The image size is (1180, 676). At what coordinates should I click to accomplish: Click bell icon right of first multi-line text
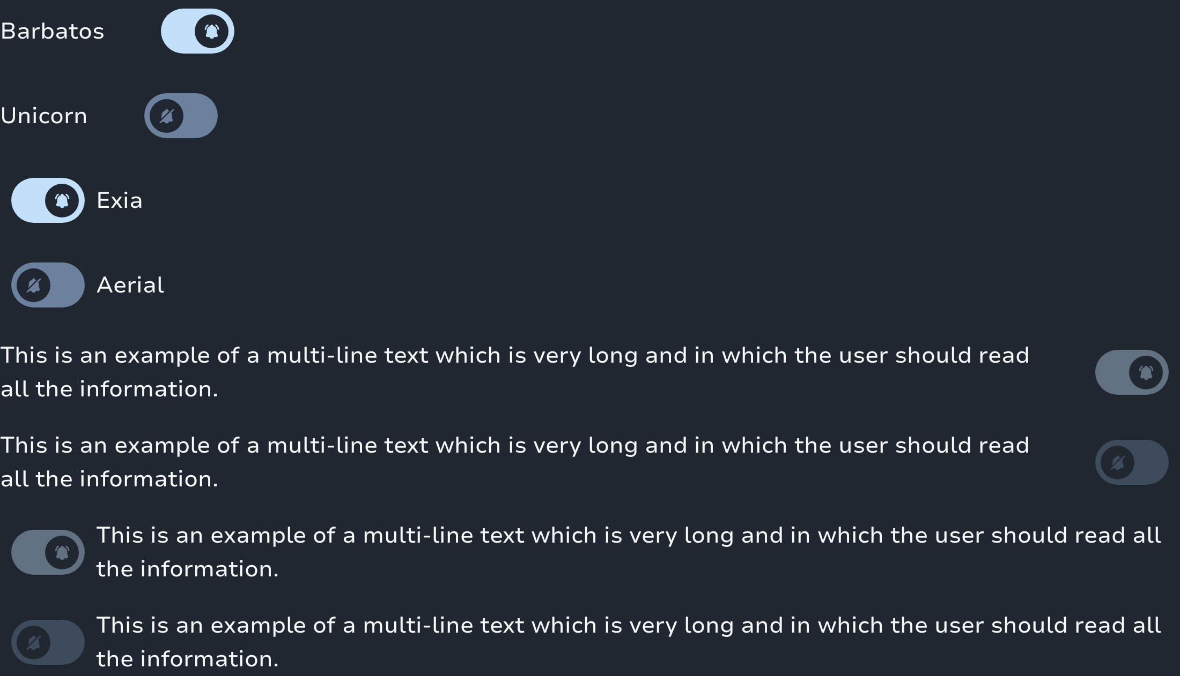pyautogui.click(x=1146, y=373)
